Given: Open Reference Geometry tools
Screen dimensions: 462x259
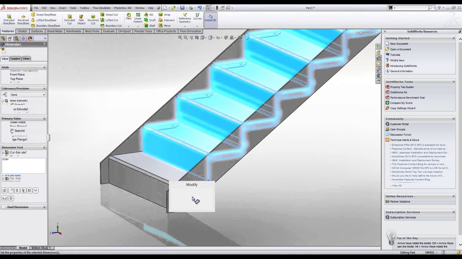Looking at the screenshot, I should (x=184, y=18).
